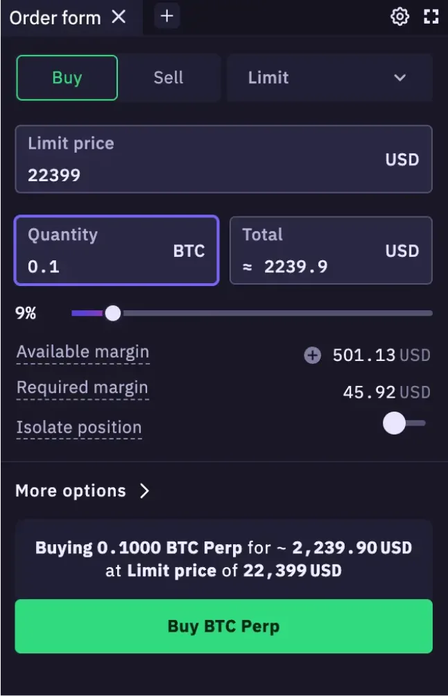Viewport: 448px width, 697px height.
Task: Click the Available margin label
Action: (x=83, y=352)
